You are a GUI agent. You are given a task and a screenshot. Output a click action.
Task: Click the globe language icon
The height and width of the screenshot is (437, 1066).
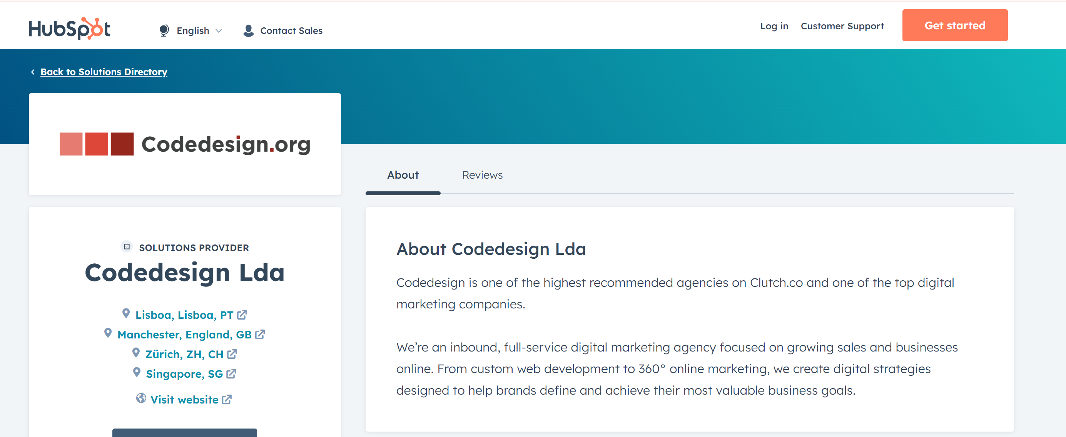click(164, 31)
